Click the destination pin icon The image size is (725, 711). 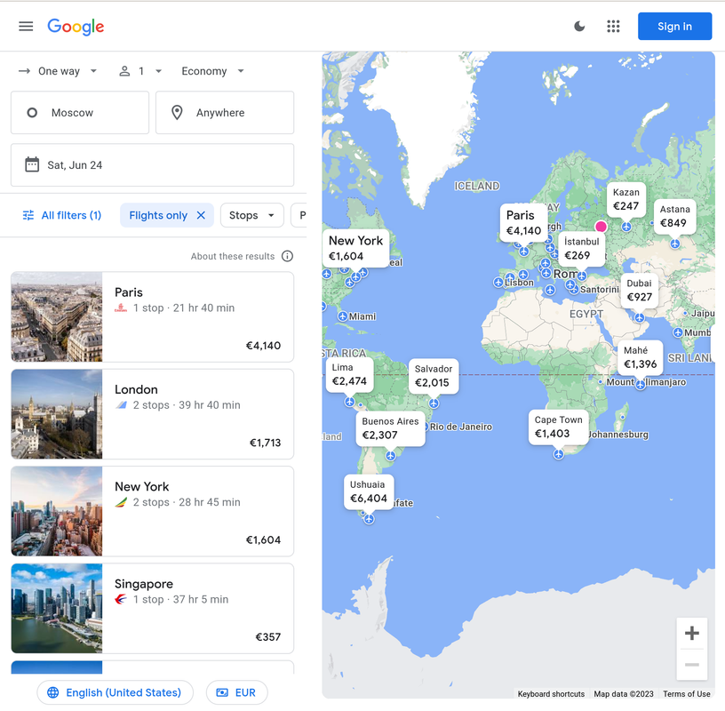pyautogui.click(x=177, y=112)
